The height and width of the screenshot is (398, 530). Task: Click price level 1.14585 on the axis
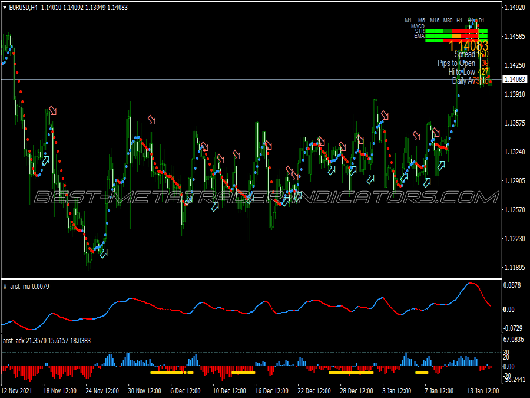(515, 36)
